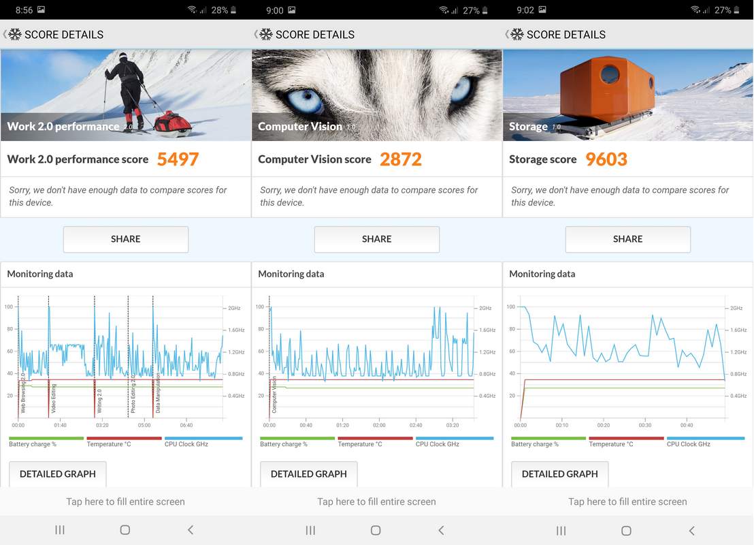Tap the Storage monitoring data chart
The width and height of the screenshot is (754, 545).
[627, 361]
